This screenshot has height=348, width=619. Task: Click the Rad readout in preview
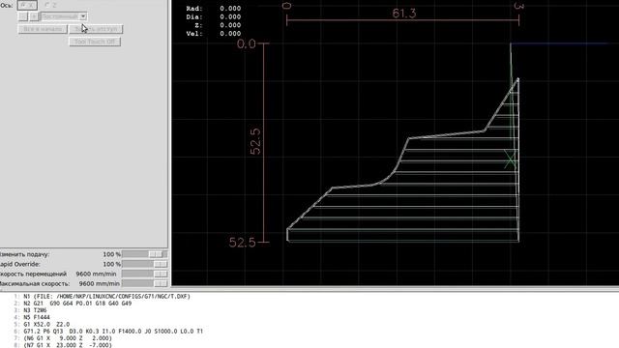coord(214,9)
